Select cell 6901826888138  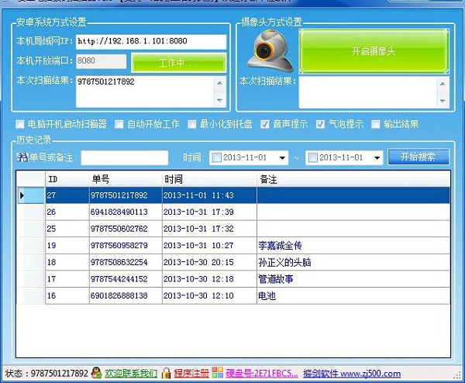pyautogui.click(x=126, y=296)
